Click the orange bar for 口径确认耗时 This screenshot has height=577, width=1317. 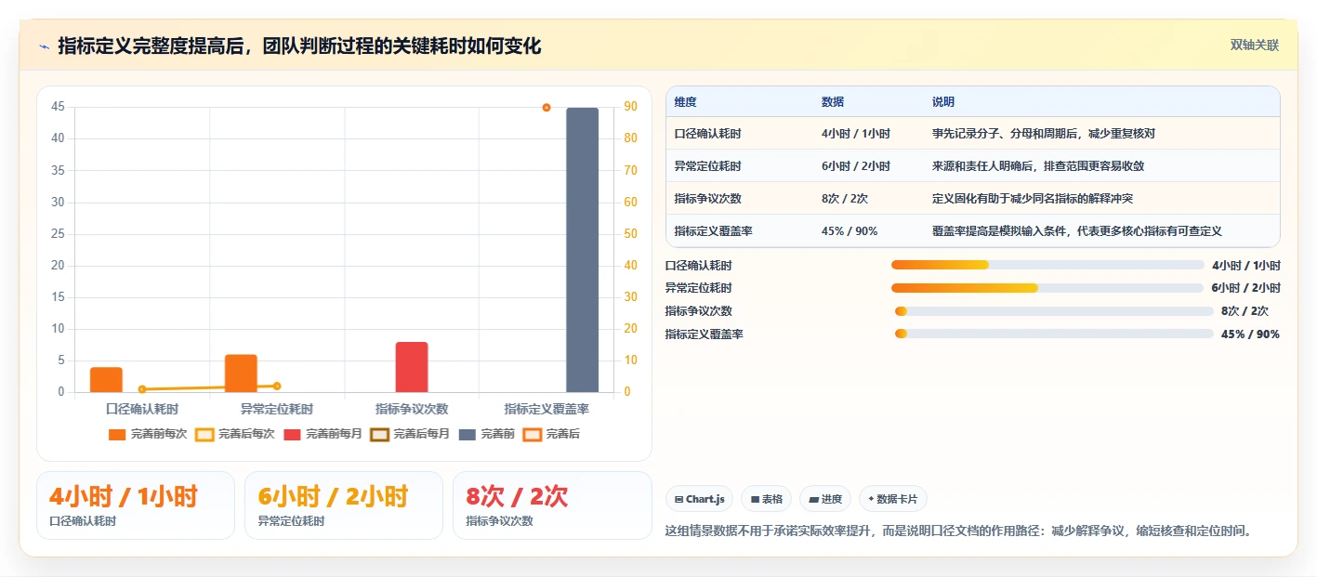pos(106,380)
